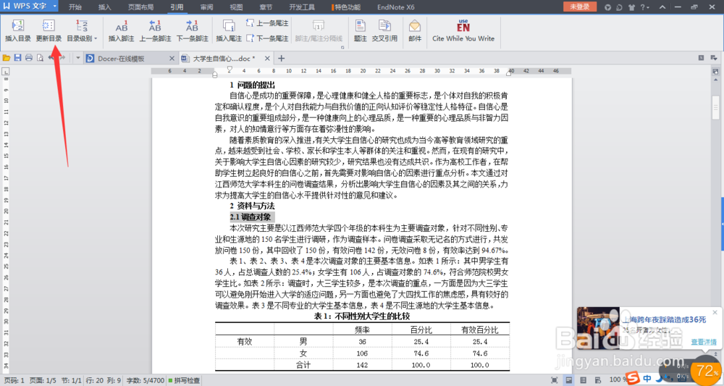
Task: Click the 未登录 login button
Action: [x=579, y=7]
